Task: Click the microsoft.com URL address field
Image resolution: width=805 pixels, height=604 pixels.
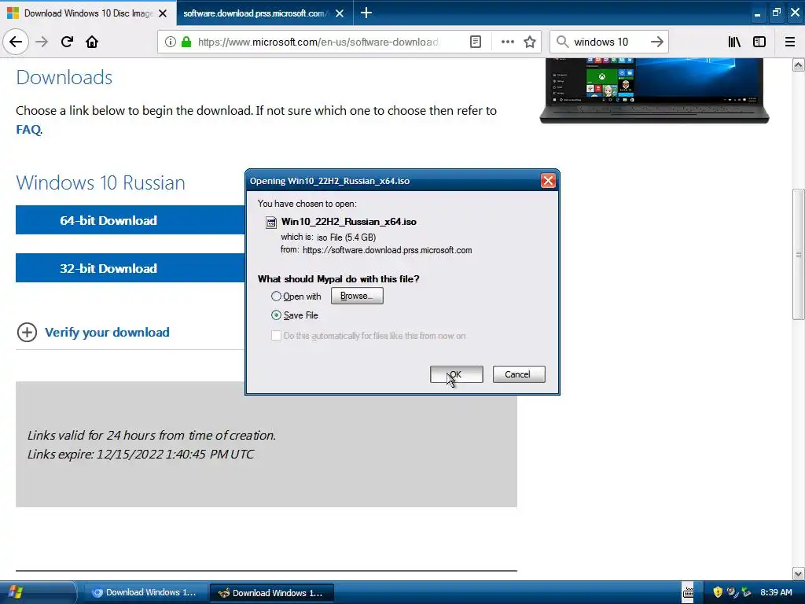Action: [x=318, y=42]
